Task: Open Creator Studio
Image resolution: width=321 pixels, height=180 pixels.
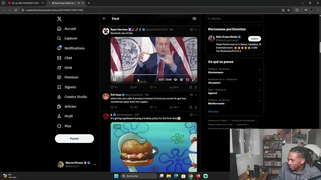Action: (72, 97)
